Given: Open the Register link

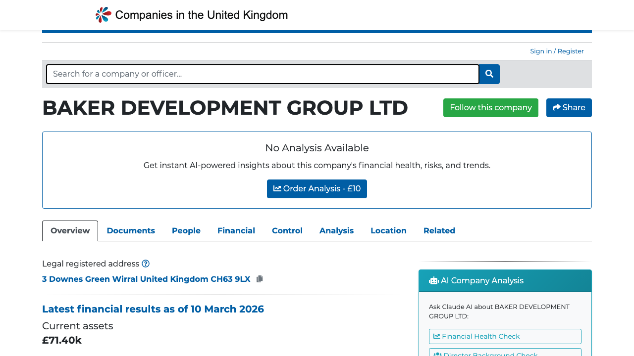Looking at the screenshot, I should pyautogui.click(x=570, y=51).
